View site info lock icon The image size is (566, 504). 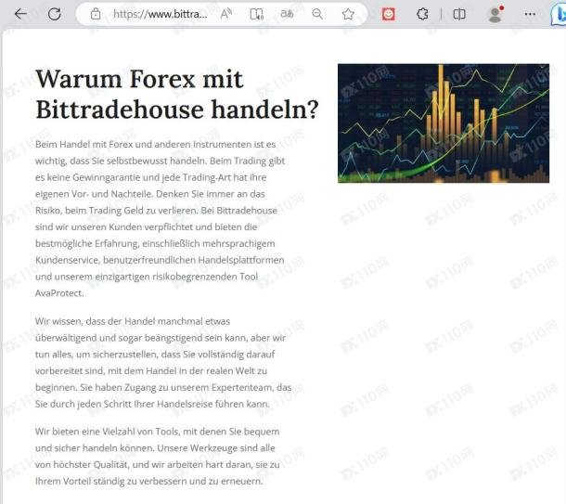(96, 14)
